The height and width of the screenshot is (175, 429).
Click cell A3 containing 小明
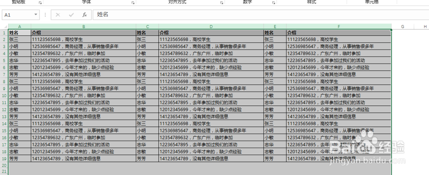click(20, 47)
